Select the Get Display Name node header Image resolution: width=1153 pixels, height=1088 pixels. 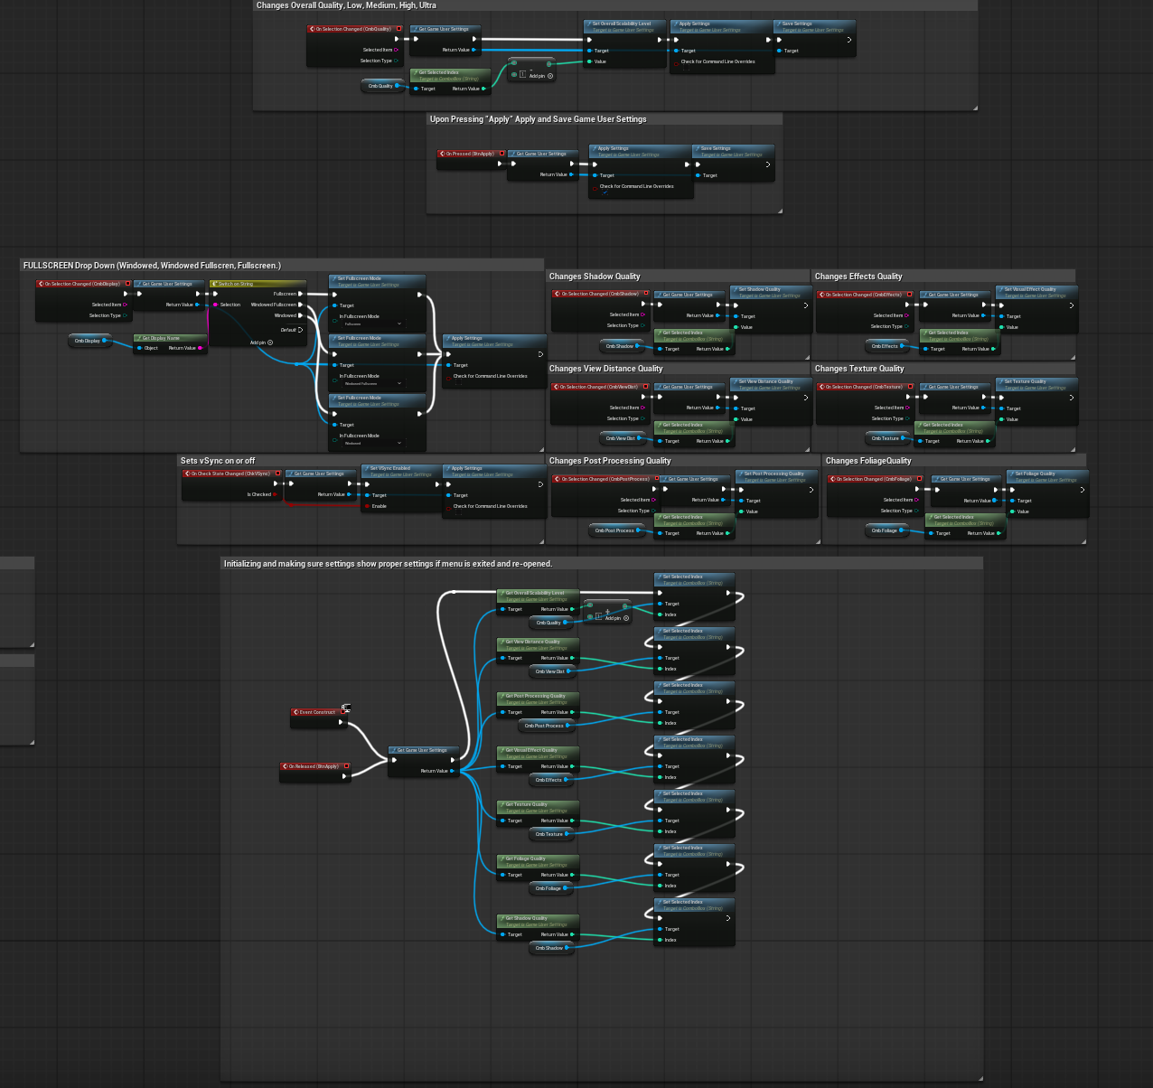170,338
